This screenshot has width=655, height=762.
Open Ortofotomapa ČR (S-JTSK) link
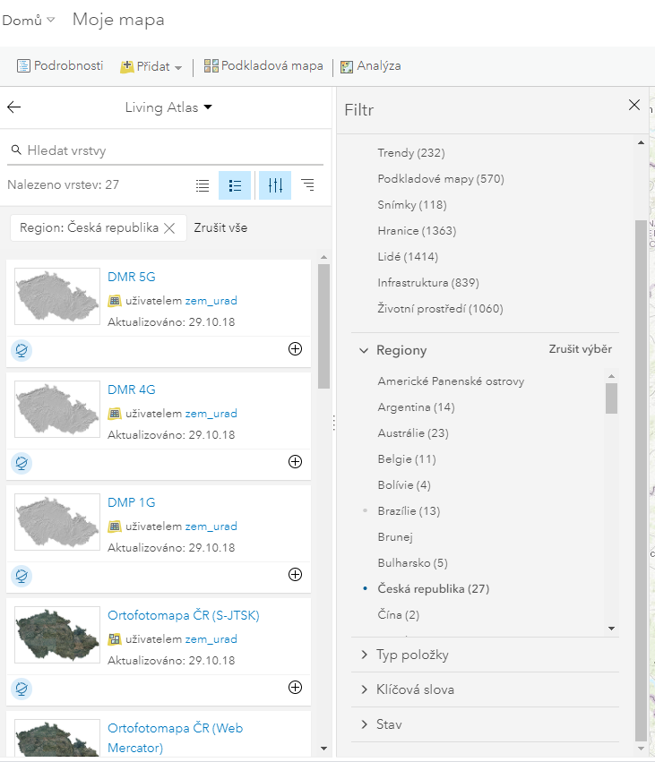(x=184, y=615)
